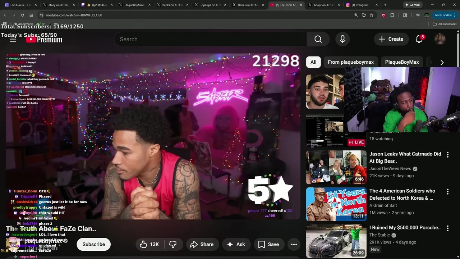Screen dimensions: 460x259
Task: Focus the YouTube Search input field
Action: 210,39
